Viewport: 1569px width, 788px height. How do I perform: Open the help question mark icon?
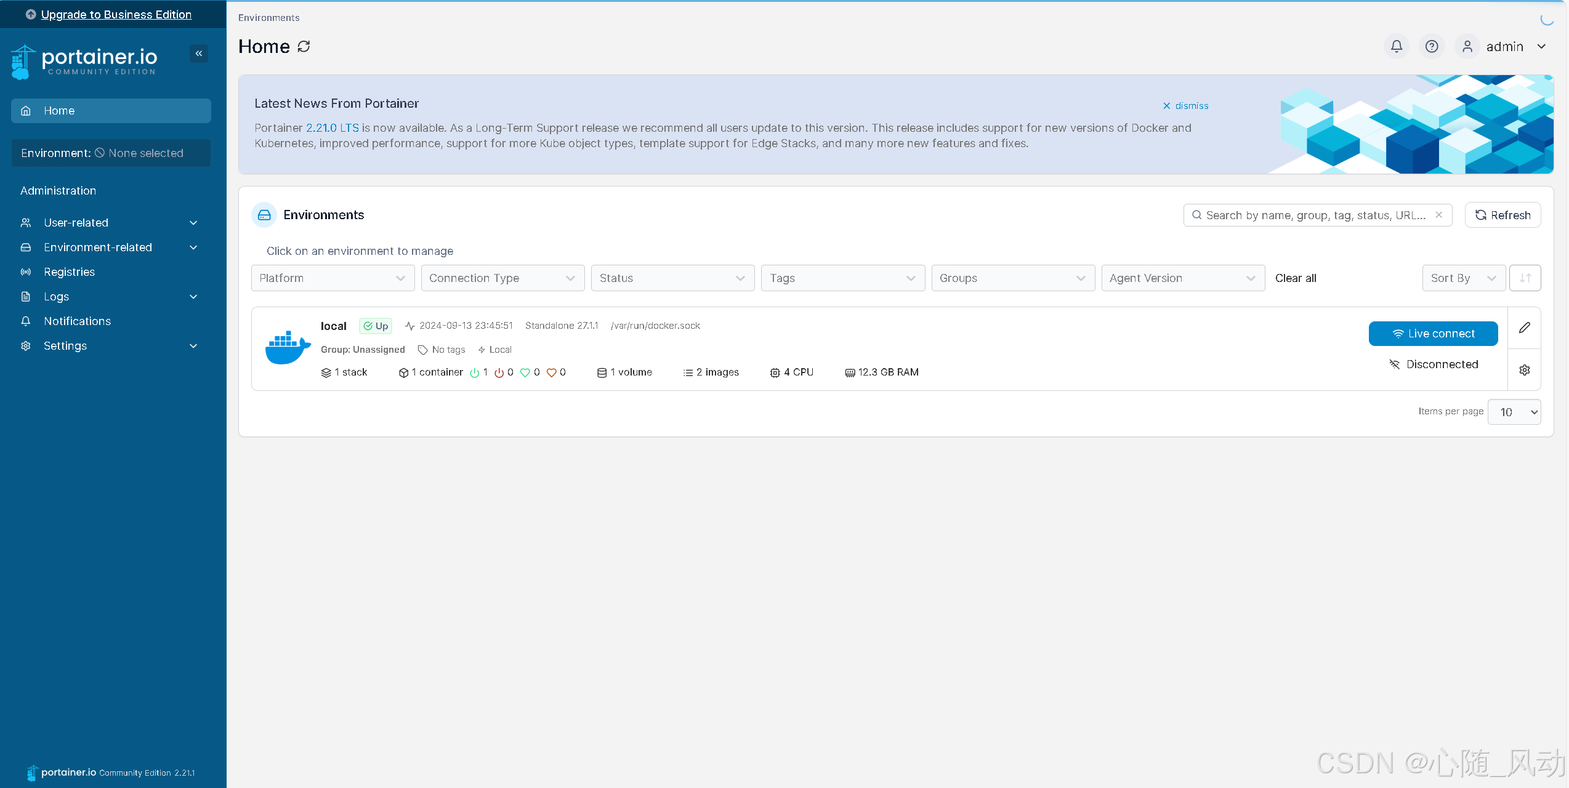click(1432, 46)
